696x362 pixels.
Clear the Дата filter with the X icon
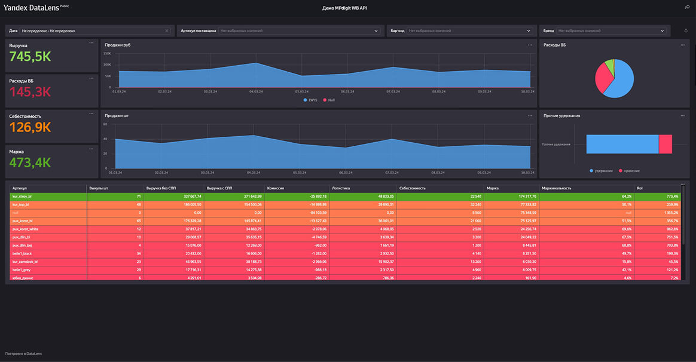tap(167, 30)
